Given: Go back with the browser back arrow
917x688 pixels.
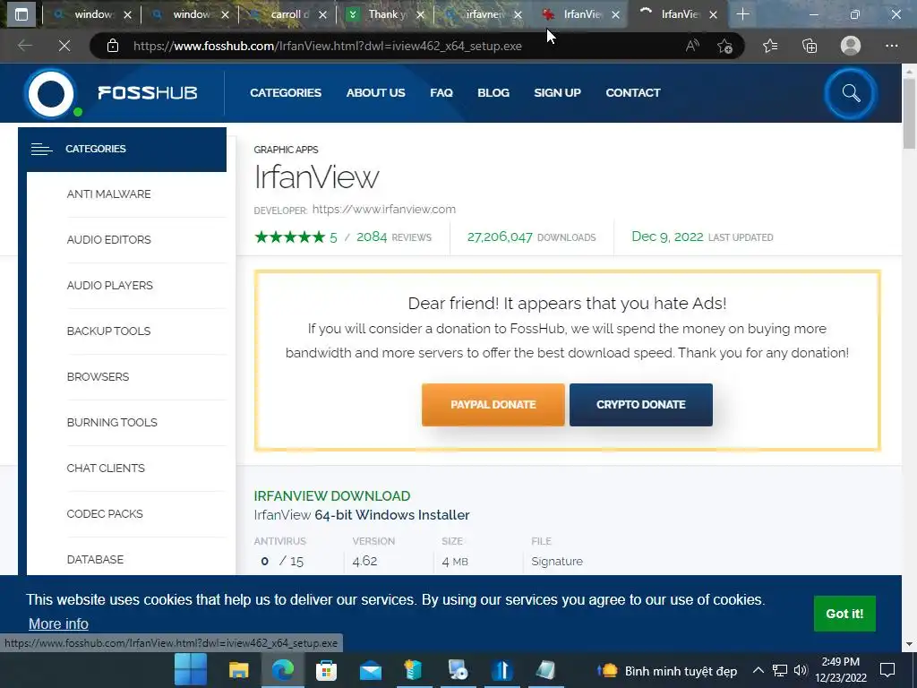Looking at the screenshot, I should (x=24, y=46).
